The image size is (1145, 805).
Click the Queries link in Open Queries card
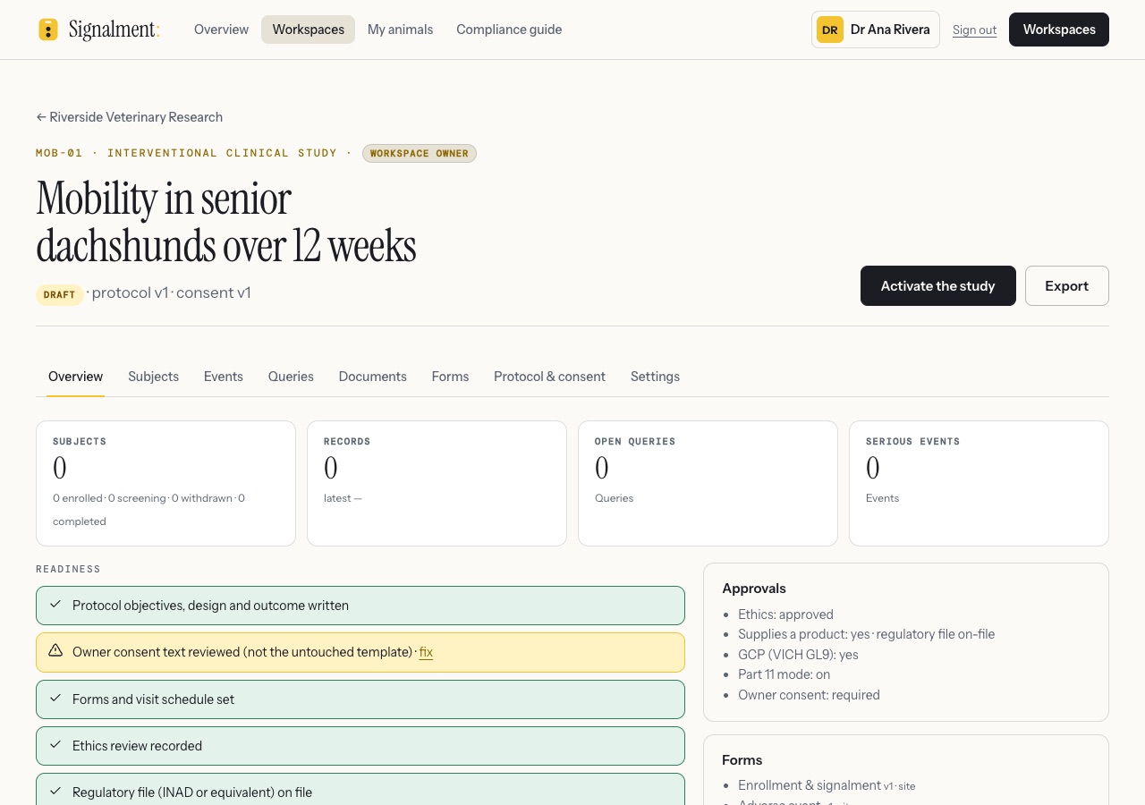click(614, 498)
